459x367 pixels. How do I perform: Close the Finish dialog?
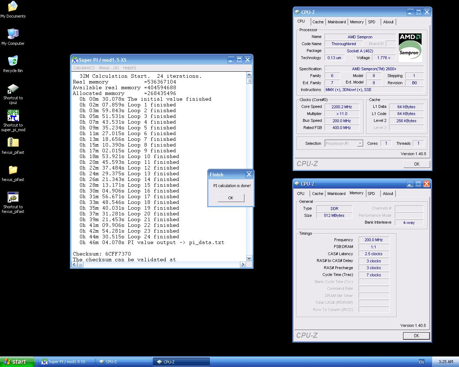pos(249,175)
